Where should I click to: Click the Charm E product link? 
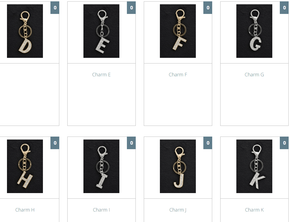click(101, 75)
